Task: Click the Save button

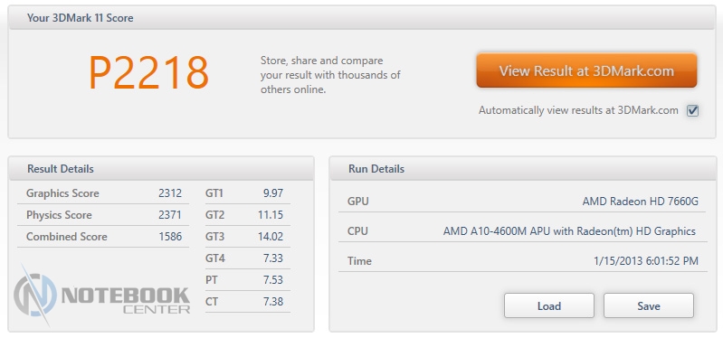Action: pos(648,305)
